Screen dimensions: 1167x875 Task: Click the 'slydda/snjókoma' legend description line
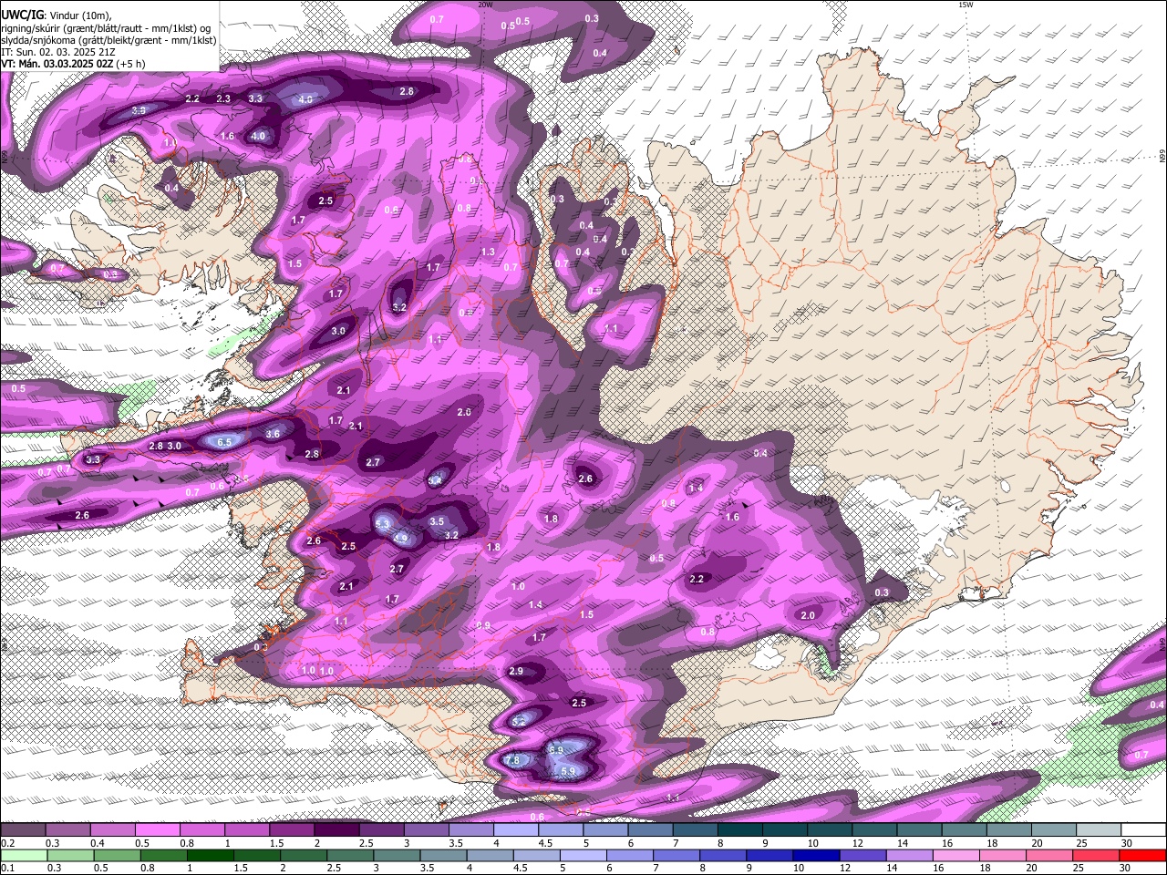(x=108, y=40)
